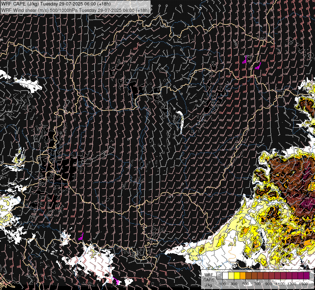Click the legend label "1500"
The height and width of the screenshot is (290, 315).
pyautogui.click(x=303, y=284)
